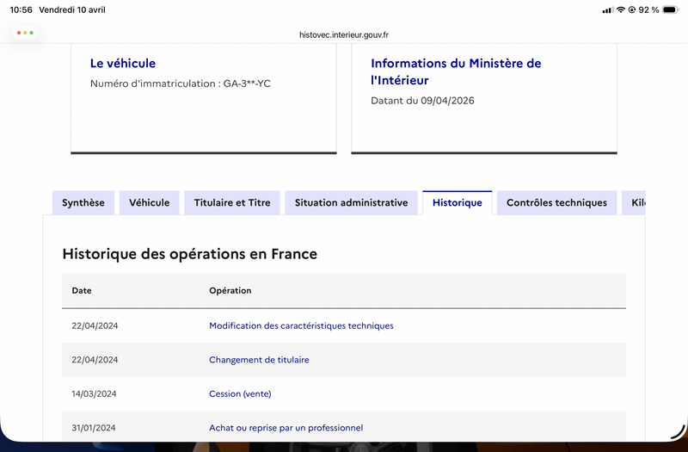This screenshot has width=688, height=452.
Task: Open the Contrôles techniques tab
Action: (x=556, y=202)
